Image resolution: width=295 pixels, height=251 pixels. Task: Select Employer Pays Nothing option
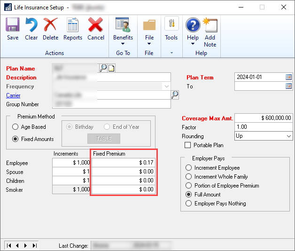coord(189,204)
